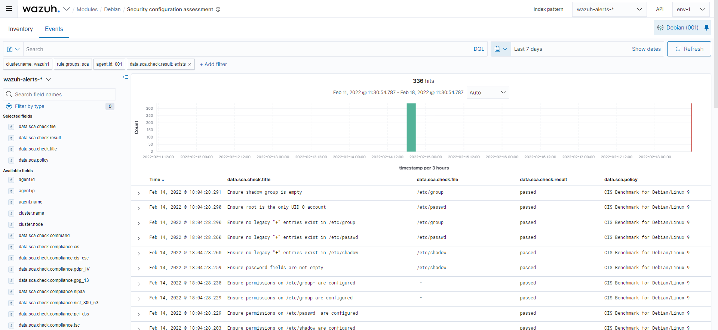Expand row permissions on /etc/group- configured
This screenshot has height=330, width=718.
pyautogui.click(x=139, y=284)
